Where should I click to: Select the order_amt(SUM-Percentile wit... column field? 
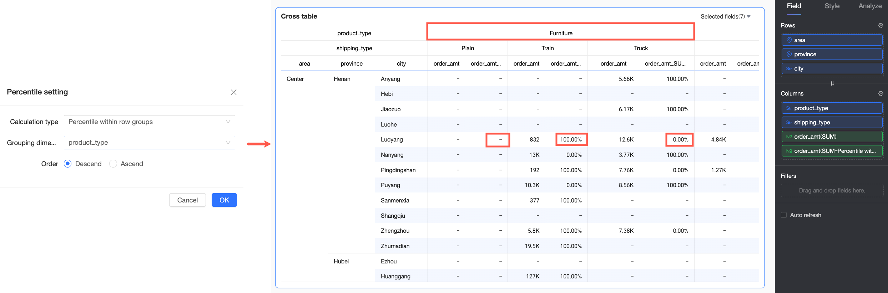832,151
